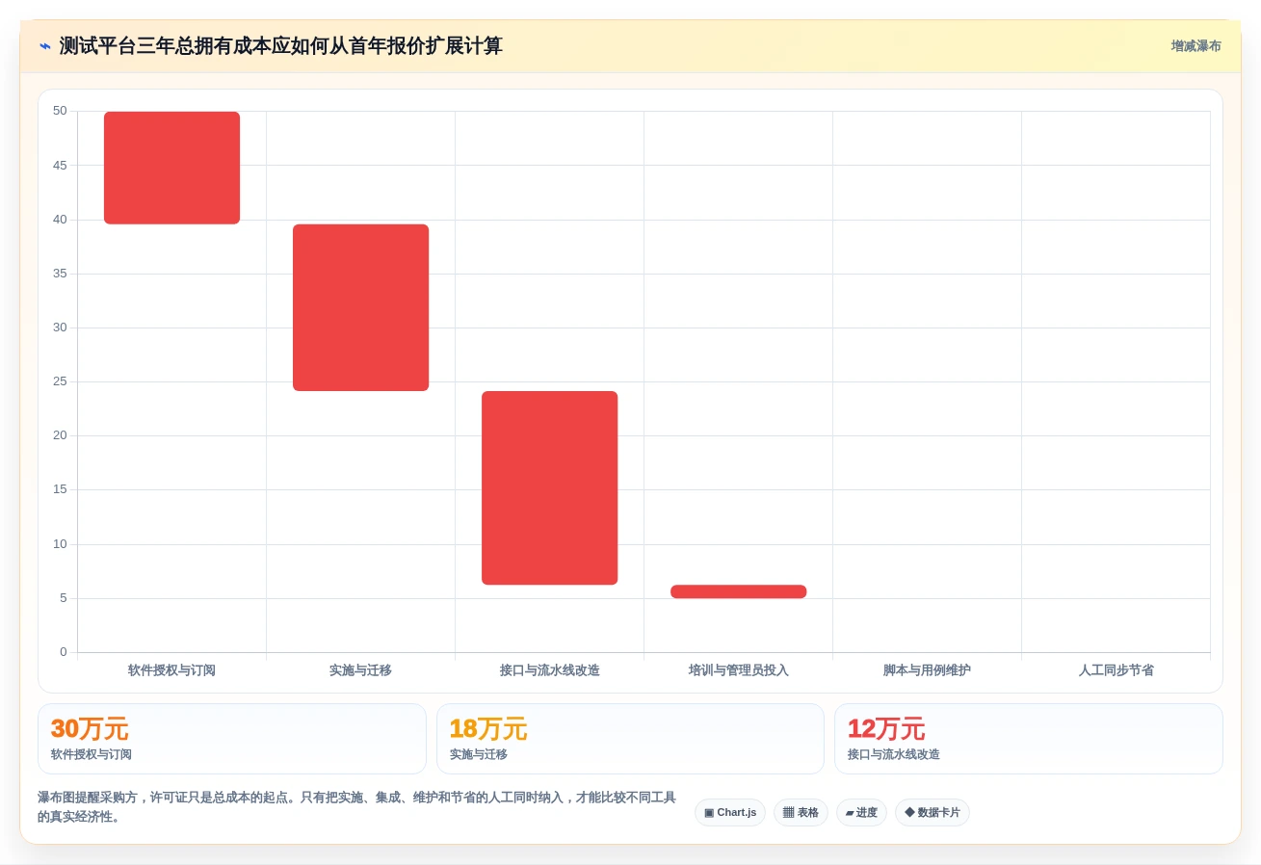Screen dimensions: 1261x865
Task: Click the red bar for 实施与迁移
Action: pos(360,307)
